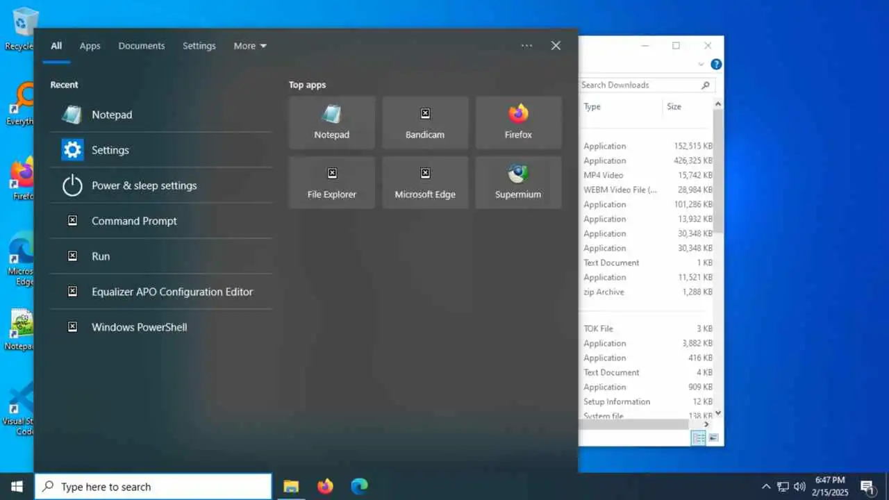Click the Explorer vertical scrollbar thumb

coord(718,170)
